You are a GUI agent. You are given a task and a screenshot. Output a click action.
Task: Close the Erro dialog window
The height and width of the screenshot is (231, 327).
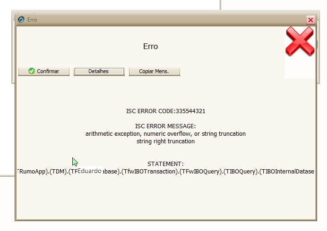click(x=310, y=20)
